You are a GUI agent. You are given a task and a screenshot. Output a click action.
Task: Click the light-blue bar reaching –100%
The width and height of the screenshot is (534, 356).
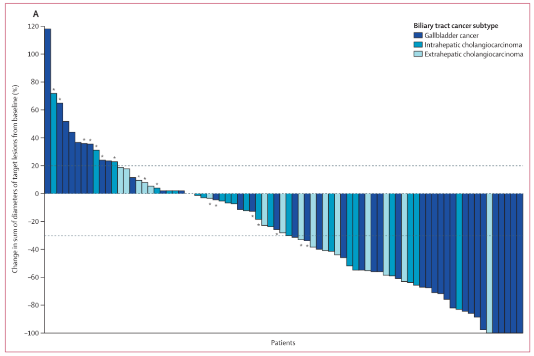(x=489, y=263)
